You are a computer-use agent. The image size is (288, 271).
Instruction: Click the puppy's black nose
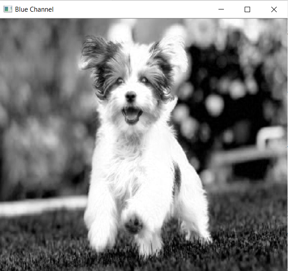click(x=130, y=96)
